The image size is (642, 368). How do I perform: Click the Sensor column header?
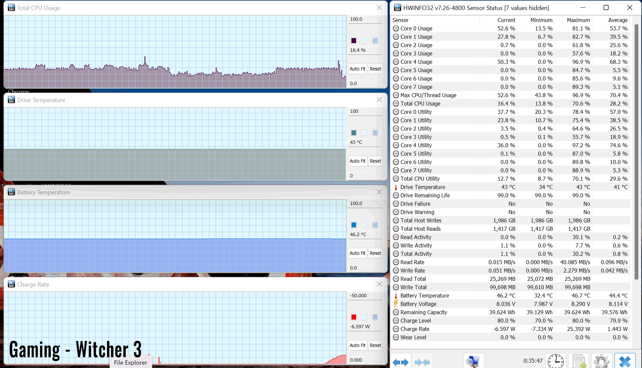coord(435,20)
